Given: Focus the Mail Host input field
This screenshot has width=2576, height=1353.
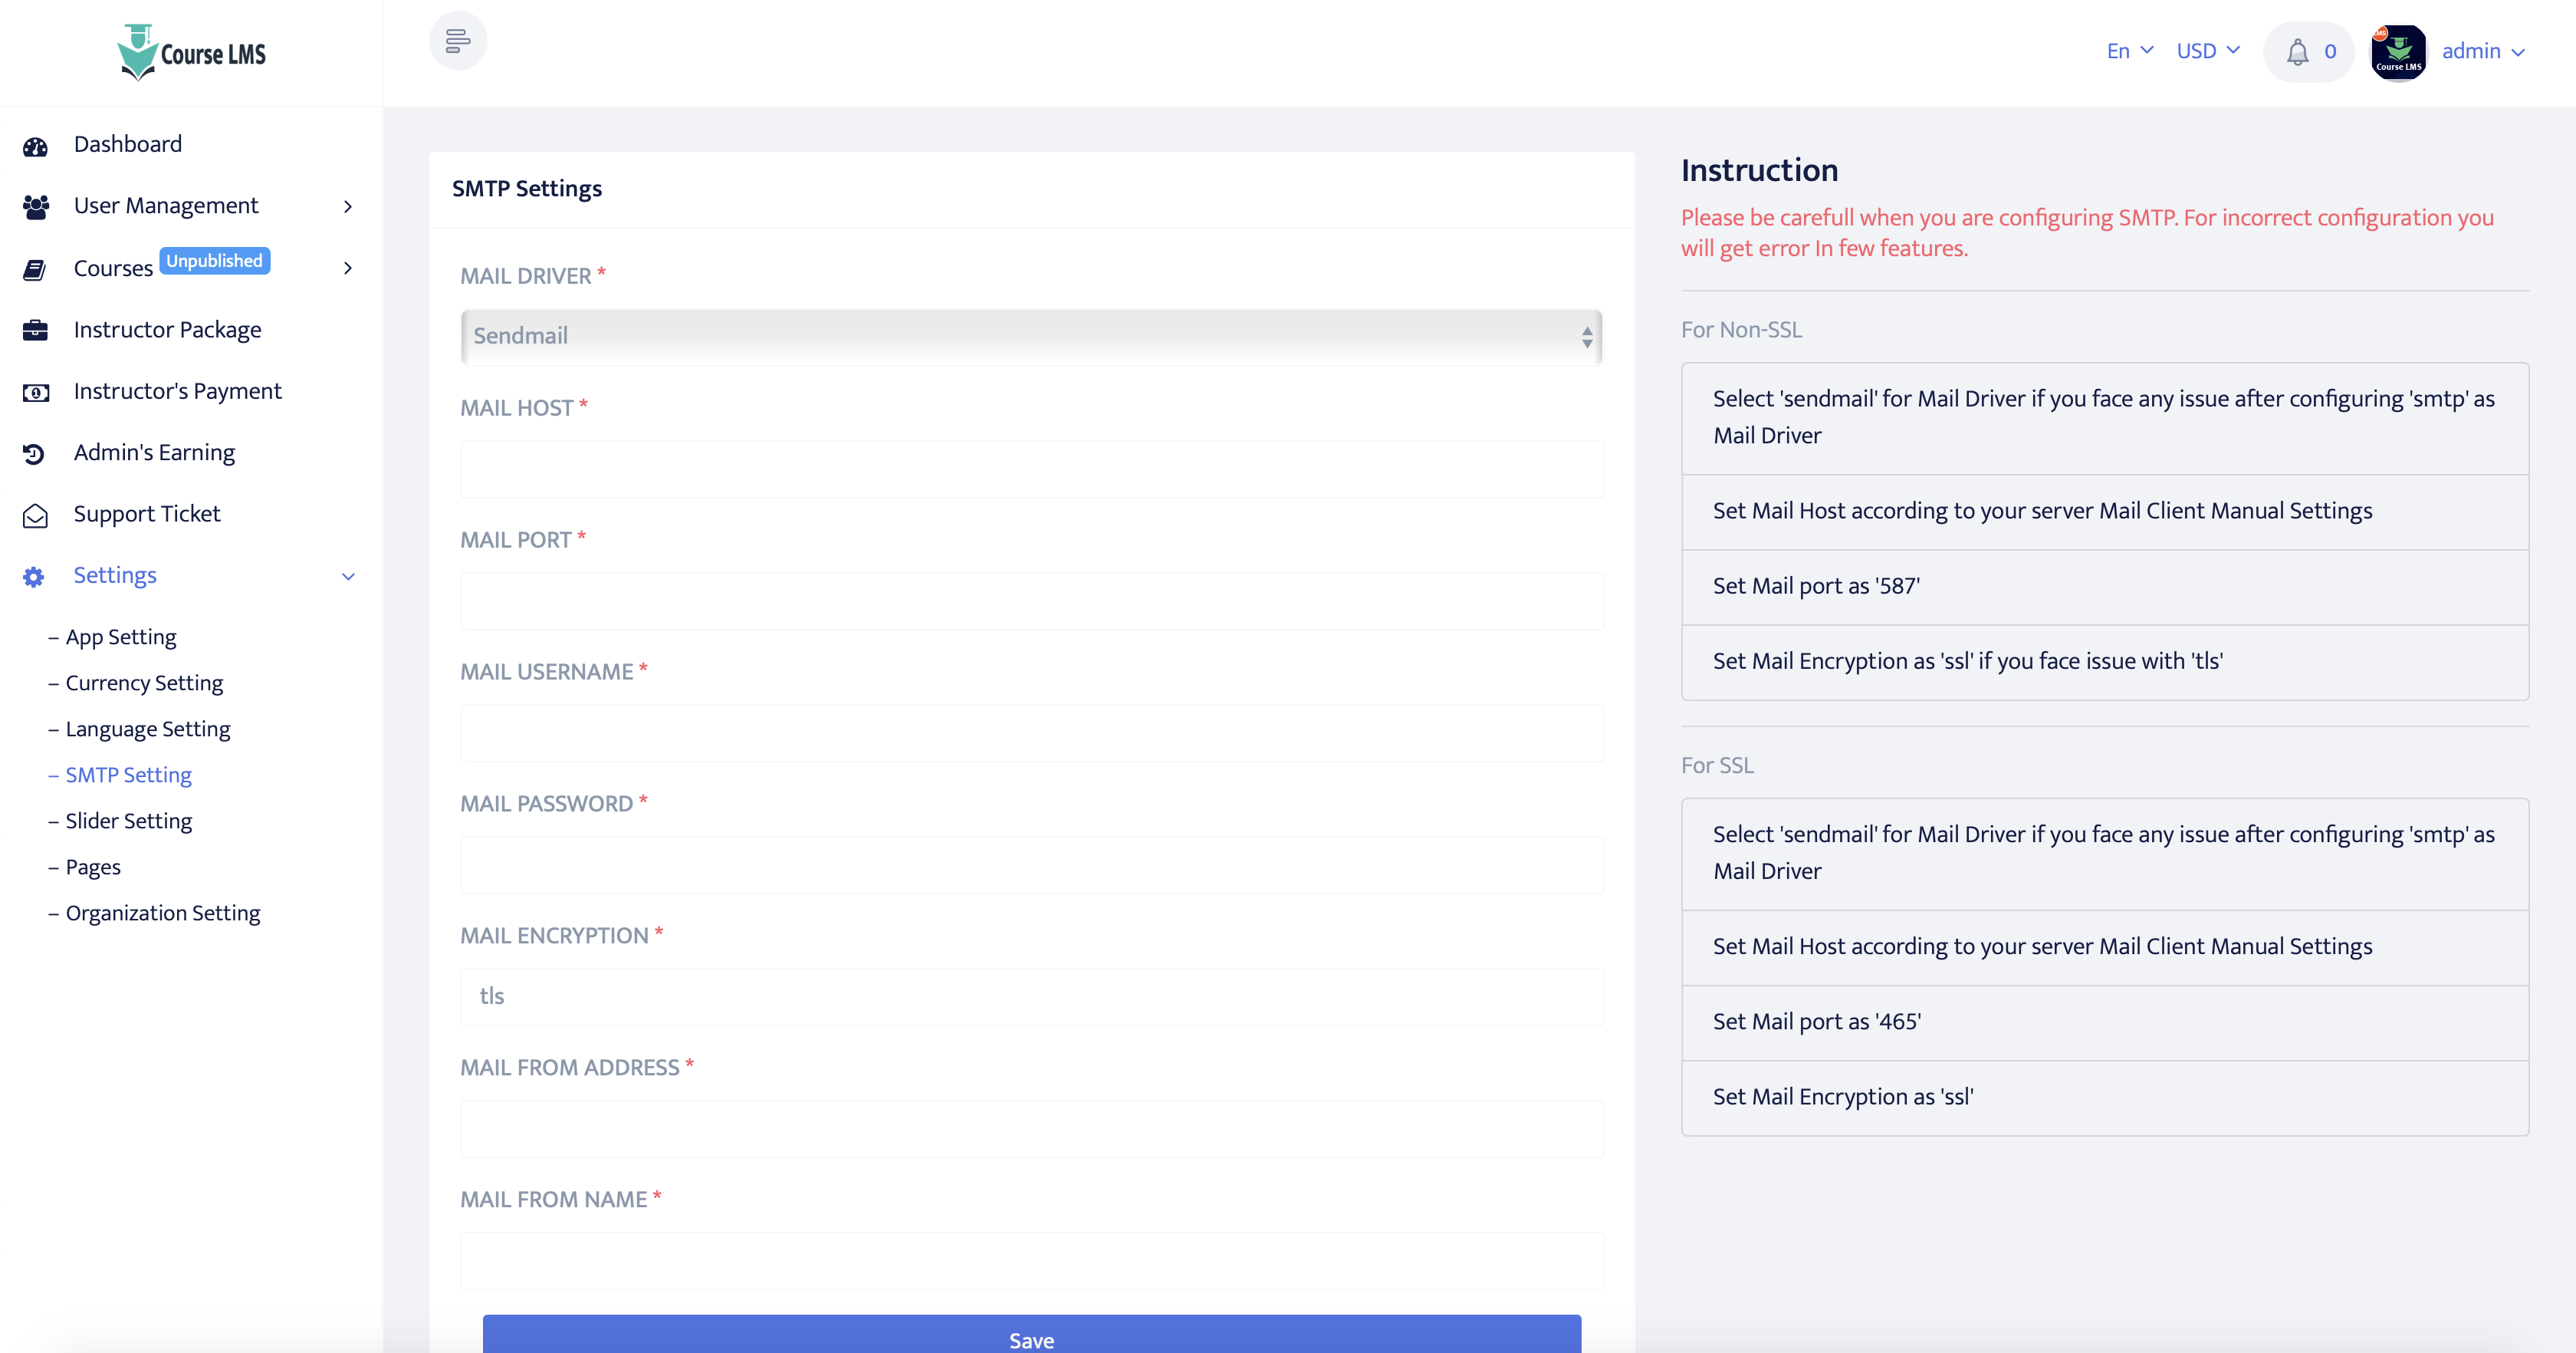Looking at the screenshot, I should (1030, 469).
